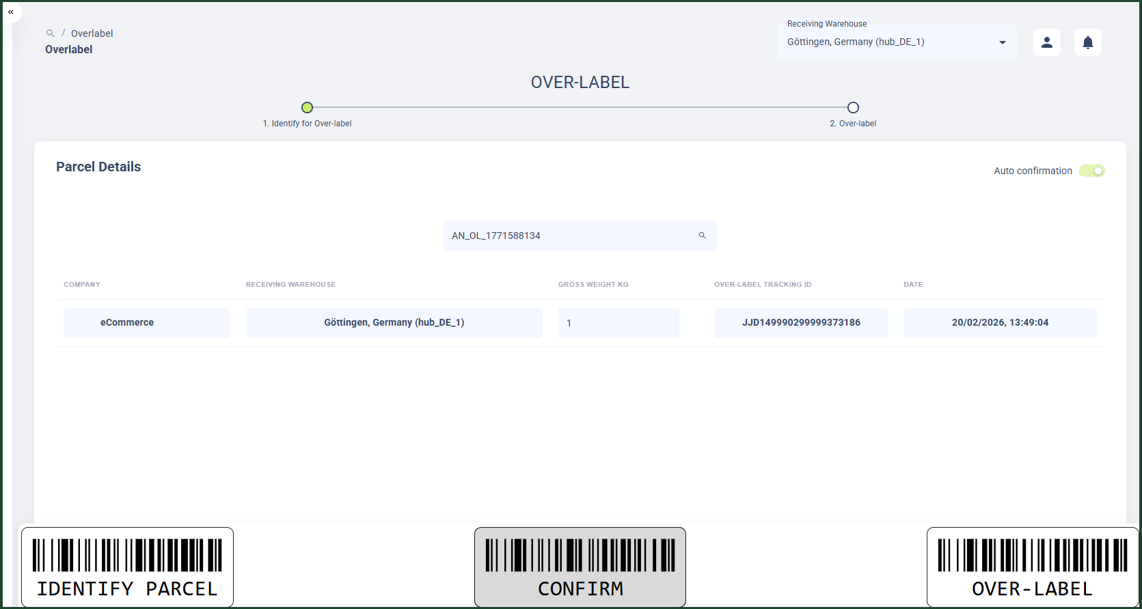1142x609 pixels.
Task: Click the OVER-LABEL page title
Action: 580,83
